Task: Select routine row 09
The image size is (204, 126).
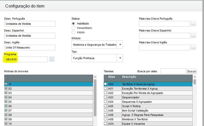Action: click(x=48, y=119)
